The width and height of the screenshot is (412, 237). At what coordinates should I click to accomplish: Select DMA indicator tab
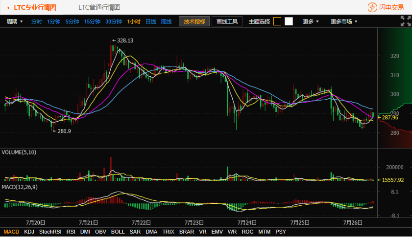click(151, 232)
